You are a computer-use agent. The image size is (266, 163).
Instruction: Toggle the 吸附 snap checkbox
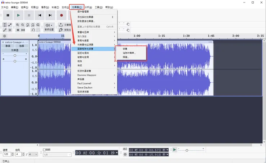45,150
